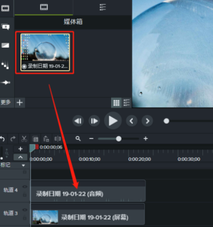This screenshot has width=213, height=227.
Task: Undo the last action
Action: coord(2,139)
